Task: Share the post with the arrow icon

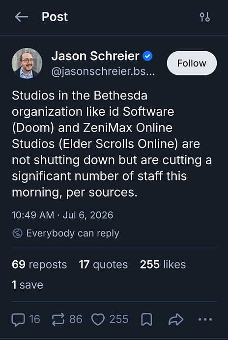Action: 176,319
